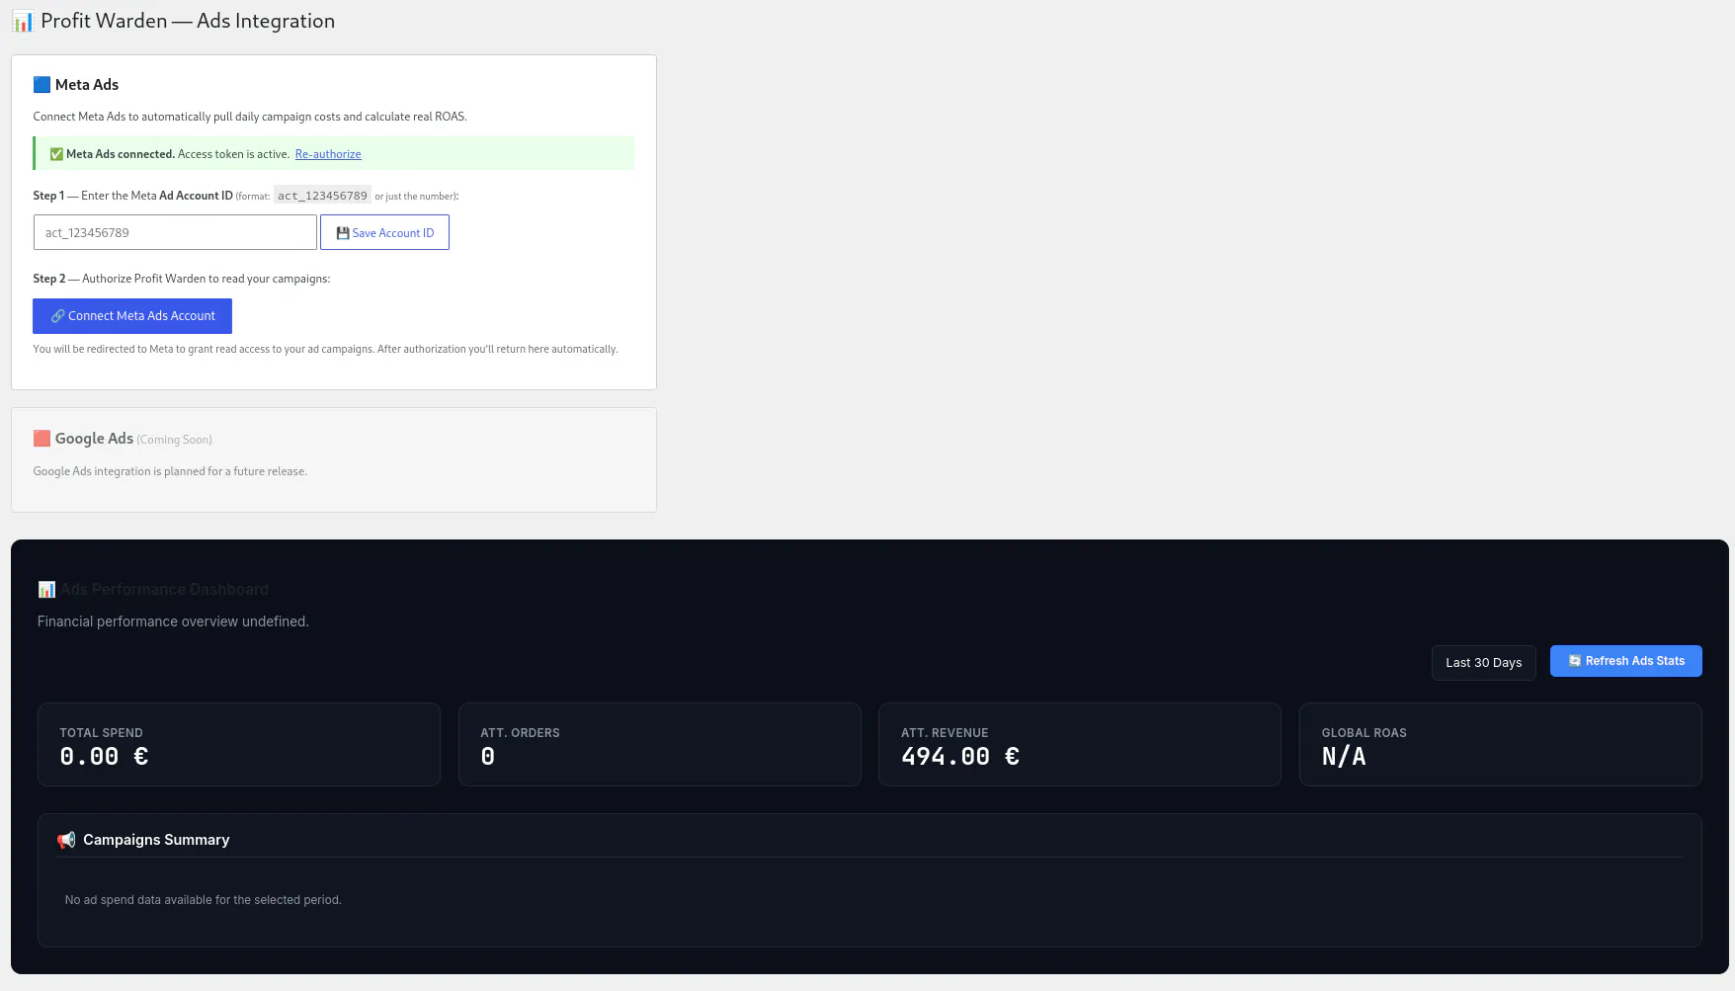
Task: Click the floppy disk save icon
Action: coord(343,233)
